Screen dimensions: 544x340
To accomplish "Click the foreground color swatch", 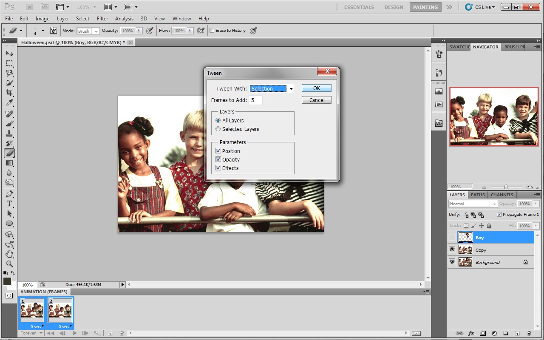I will click(x=7, y=281).
